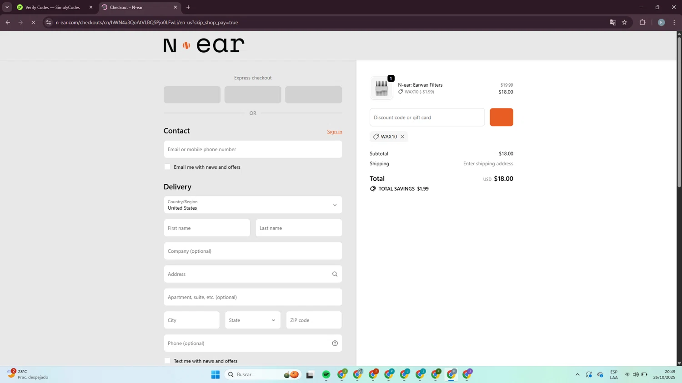
Task: Open Task View on the taskbar
Action: 310,374
